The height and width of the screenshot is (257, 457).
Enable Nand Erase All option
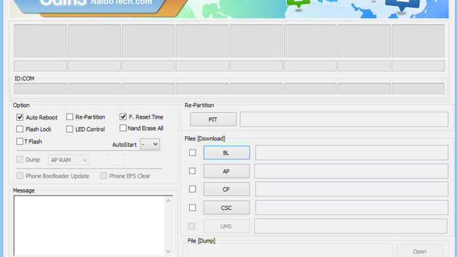(123, 128)
